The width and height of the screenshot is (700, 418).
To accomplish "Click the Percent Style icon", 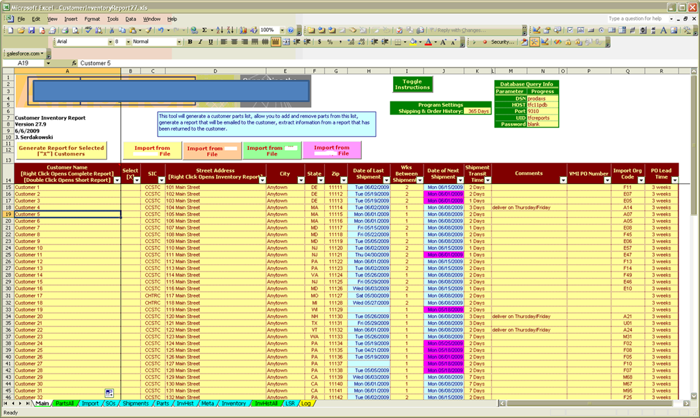I will coord(330,42).
